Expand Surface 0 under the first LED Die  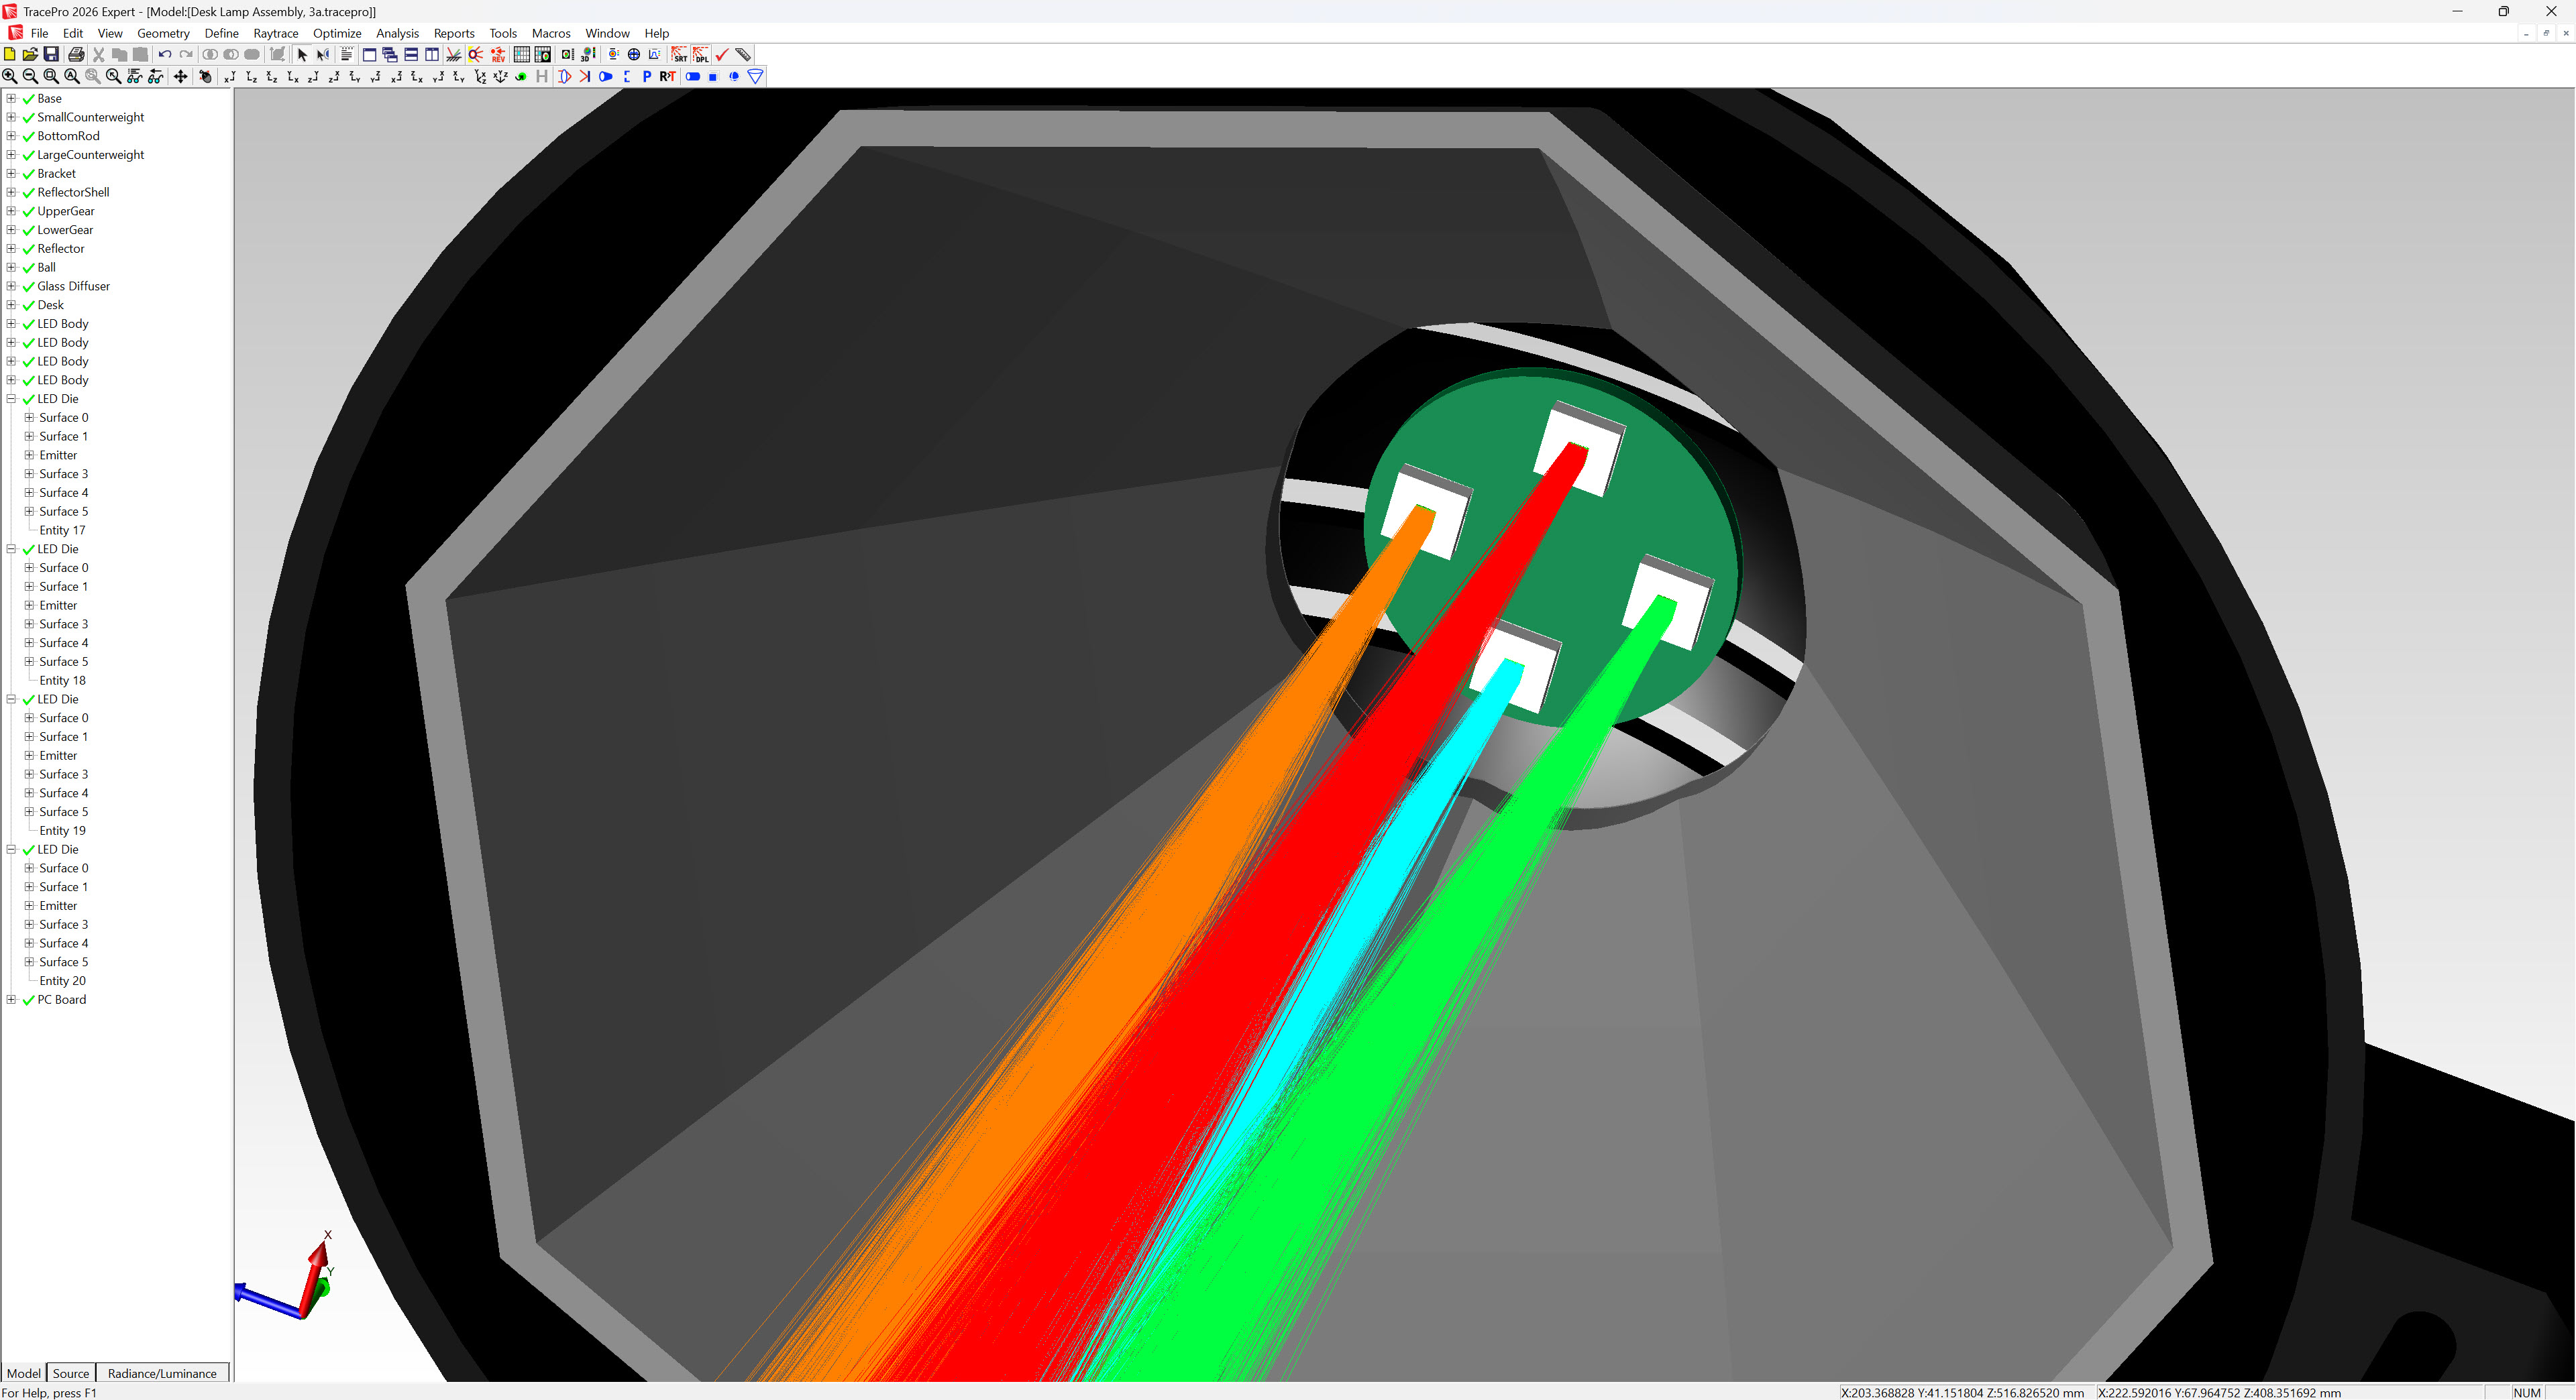tap(29, 418)
